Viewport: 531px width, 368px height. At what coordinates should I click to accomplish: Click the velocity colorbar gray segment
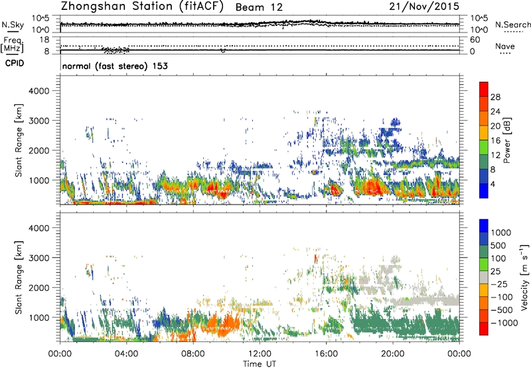(x=484, y=278)
